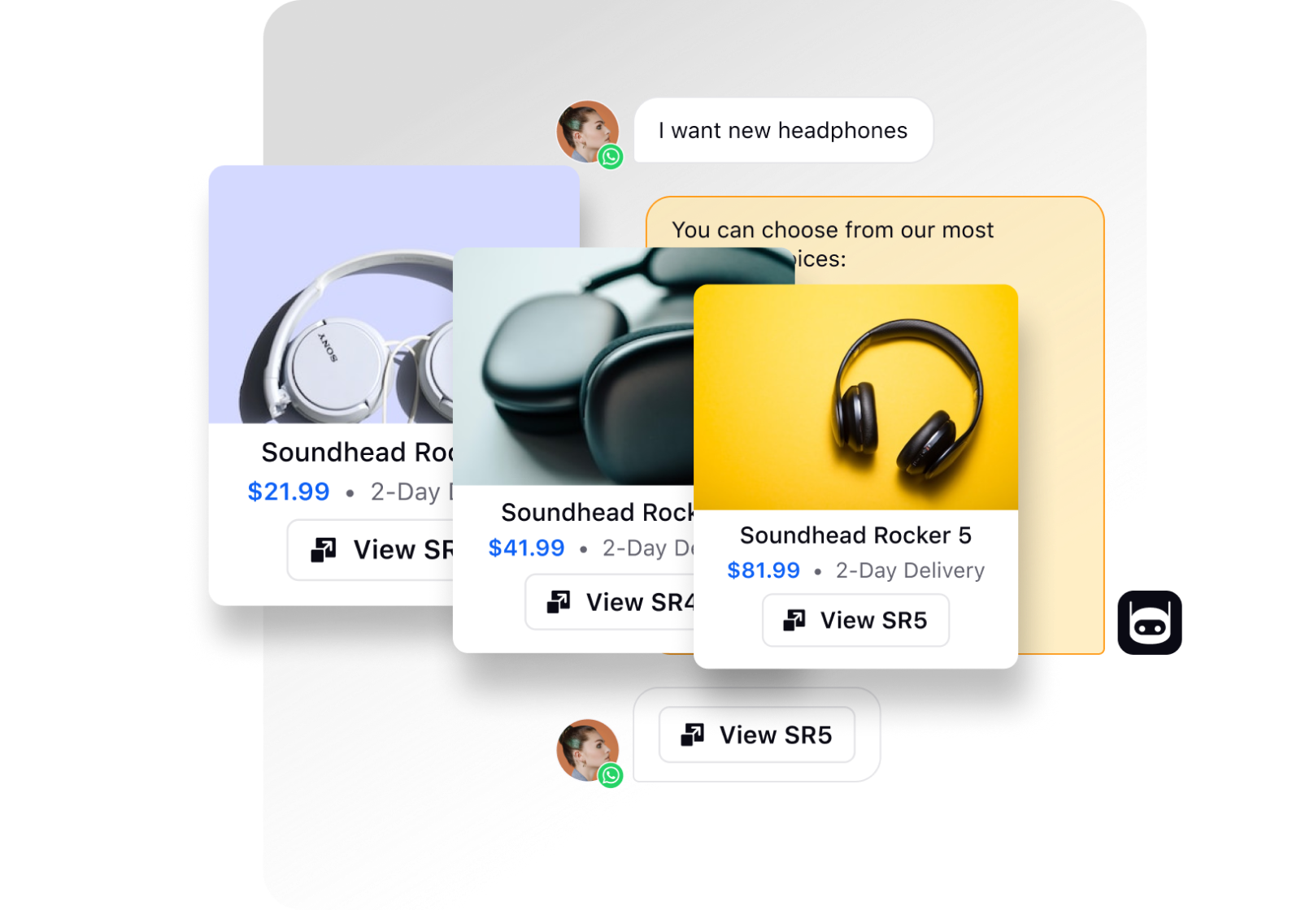
Task: Open the bottom user profile avatar
Action: point(587,750)
